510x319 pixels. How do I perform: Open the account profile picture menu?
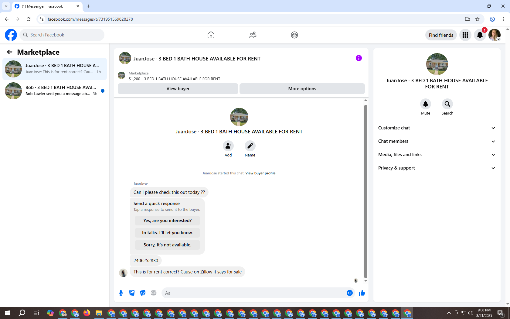(x=495, y=35)
